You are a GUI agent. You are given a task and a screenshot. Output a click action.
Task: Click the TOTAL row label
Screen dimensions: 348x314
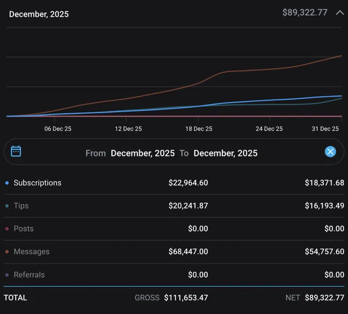pos(15,298)
